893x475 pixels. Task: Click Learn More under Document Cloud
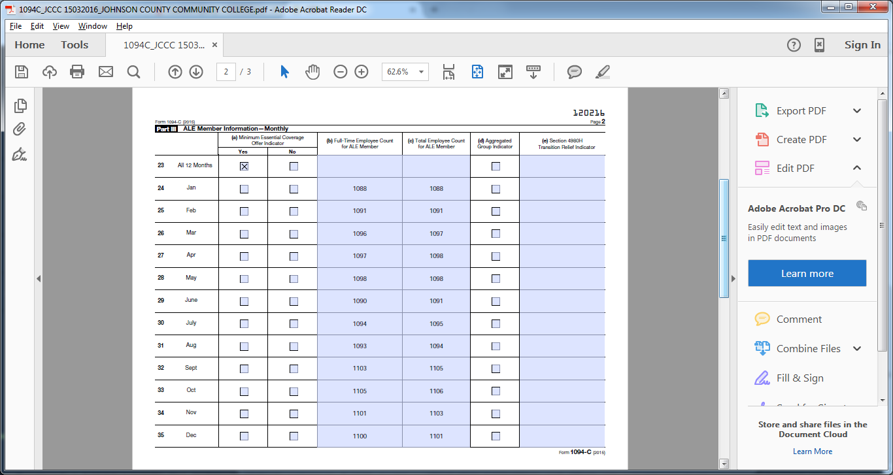pos(813,451)
